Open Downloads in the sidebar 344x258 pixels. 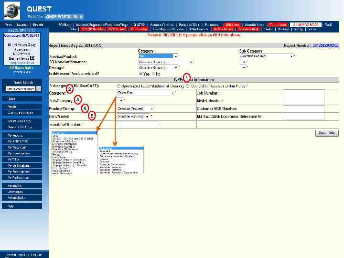click(22, 192)
